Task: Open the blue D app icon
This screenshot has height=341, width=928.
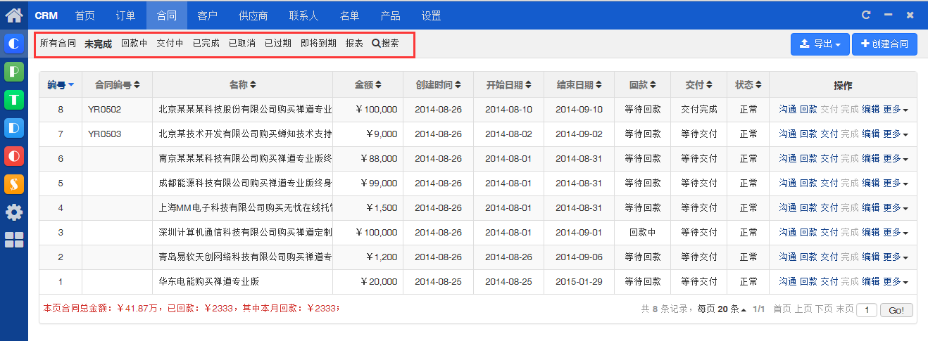Action: click(14, 128)
